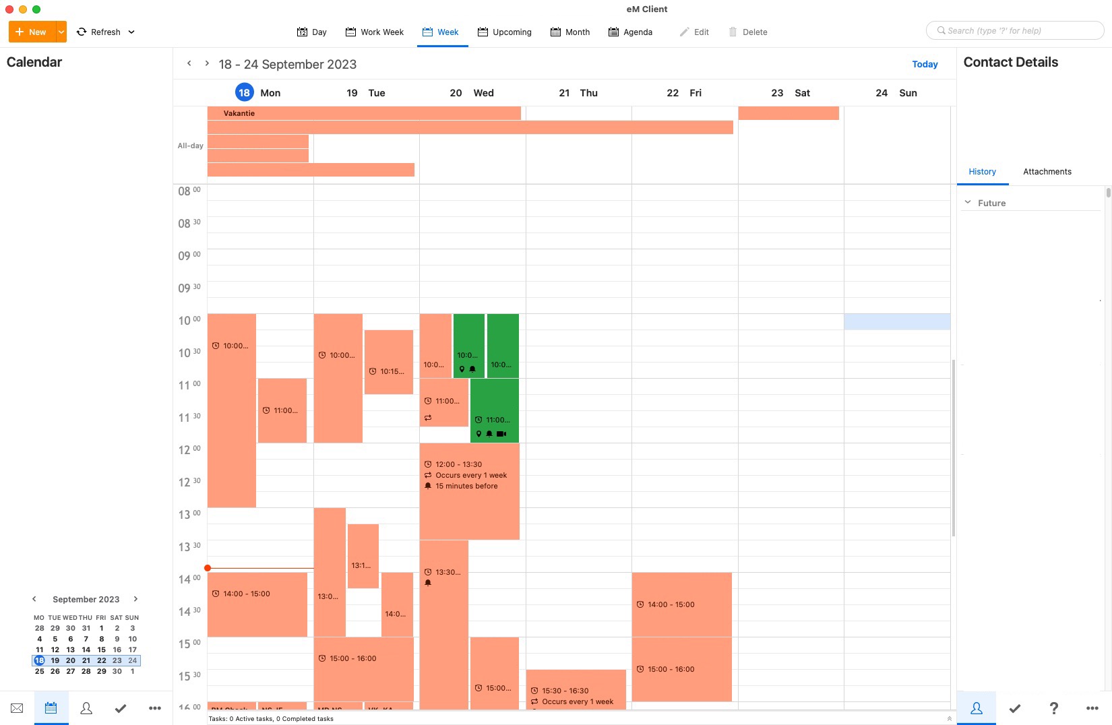Jump to Today
Viewport: 1112px width, 725px height.
pyautogui.click(x=925, y=64)
